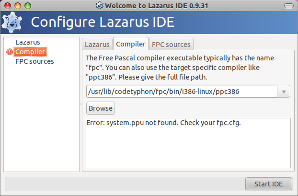The width and height of the screenshot is (298, 196).
Task: Open the compiler path dropdown arrow
Action: [x=284, y=92]
